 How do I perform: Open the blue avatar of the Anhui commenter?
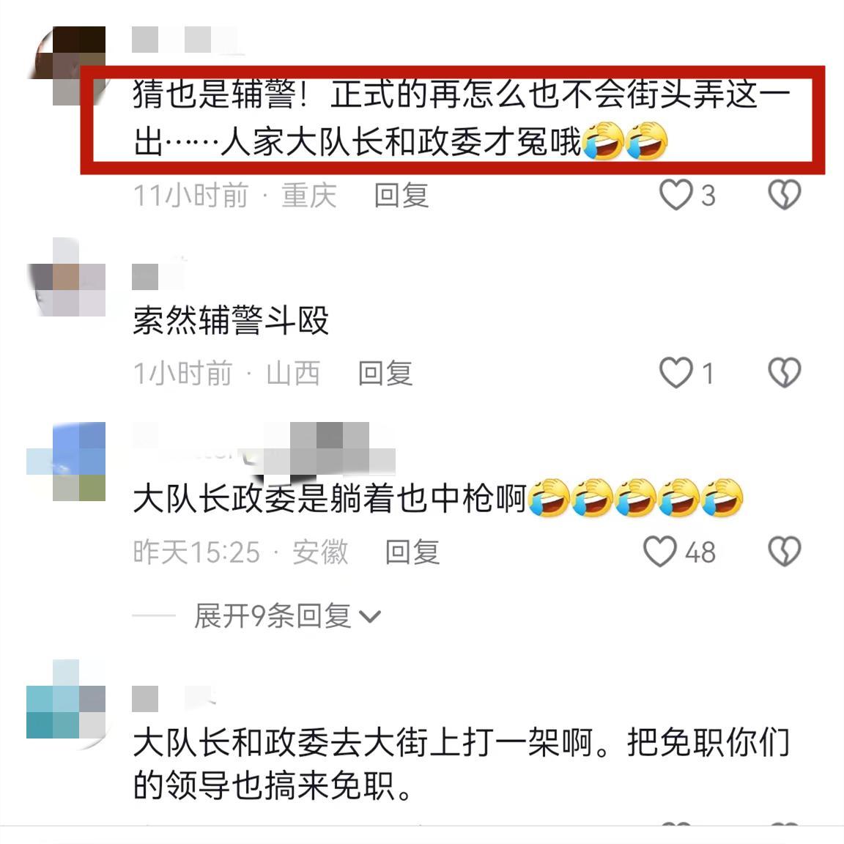(67, 462)
